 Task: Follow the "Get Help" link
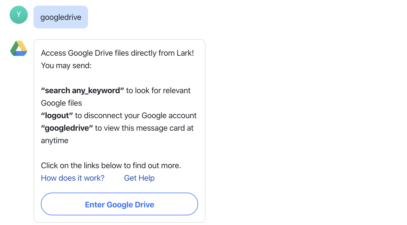139,178
